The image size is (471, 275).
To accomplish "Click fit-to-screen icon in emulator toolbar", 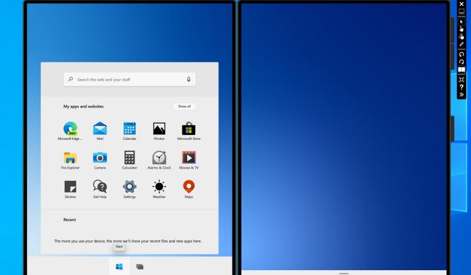I will [461, 79].
